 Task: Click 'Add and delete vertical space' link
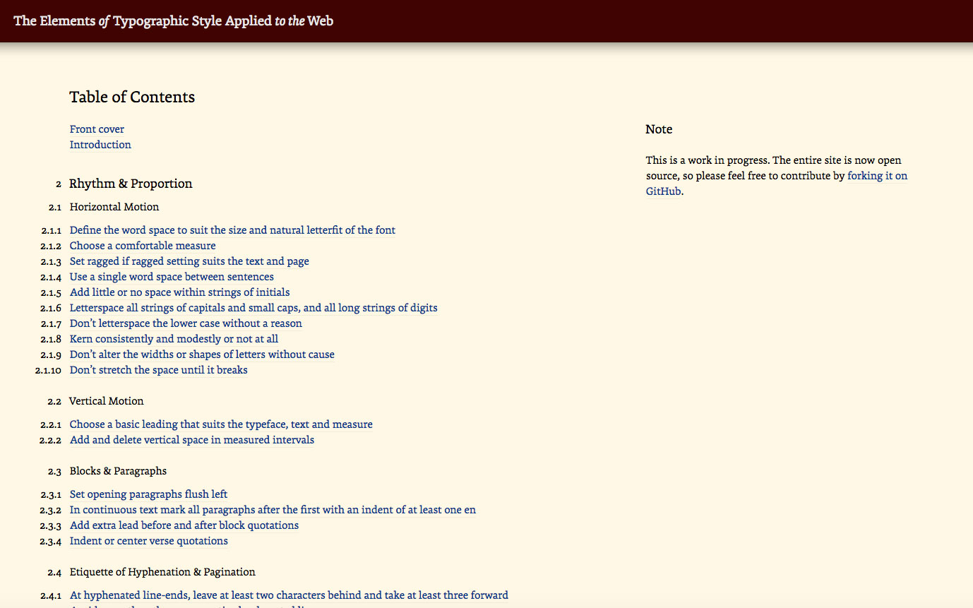(192, 440)
